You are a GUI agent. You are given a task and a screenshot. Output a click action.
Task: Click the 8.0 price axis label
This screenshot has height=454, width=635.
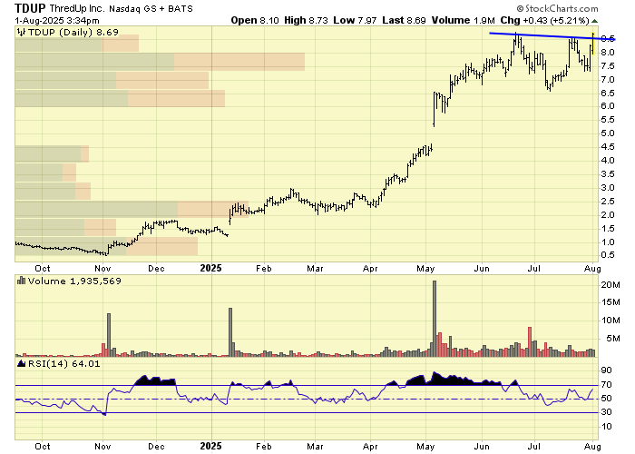[x=608, y=53]
